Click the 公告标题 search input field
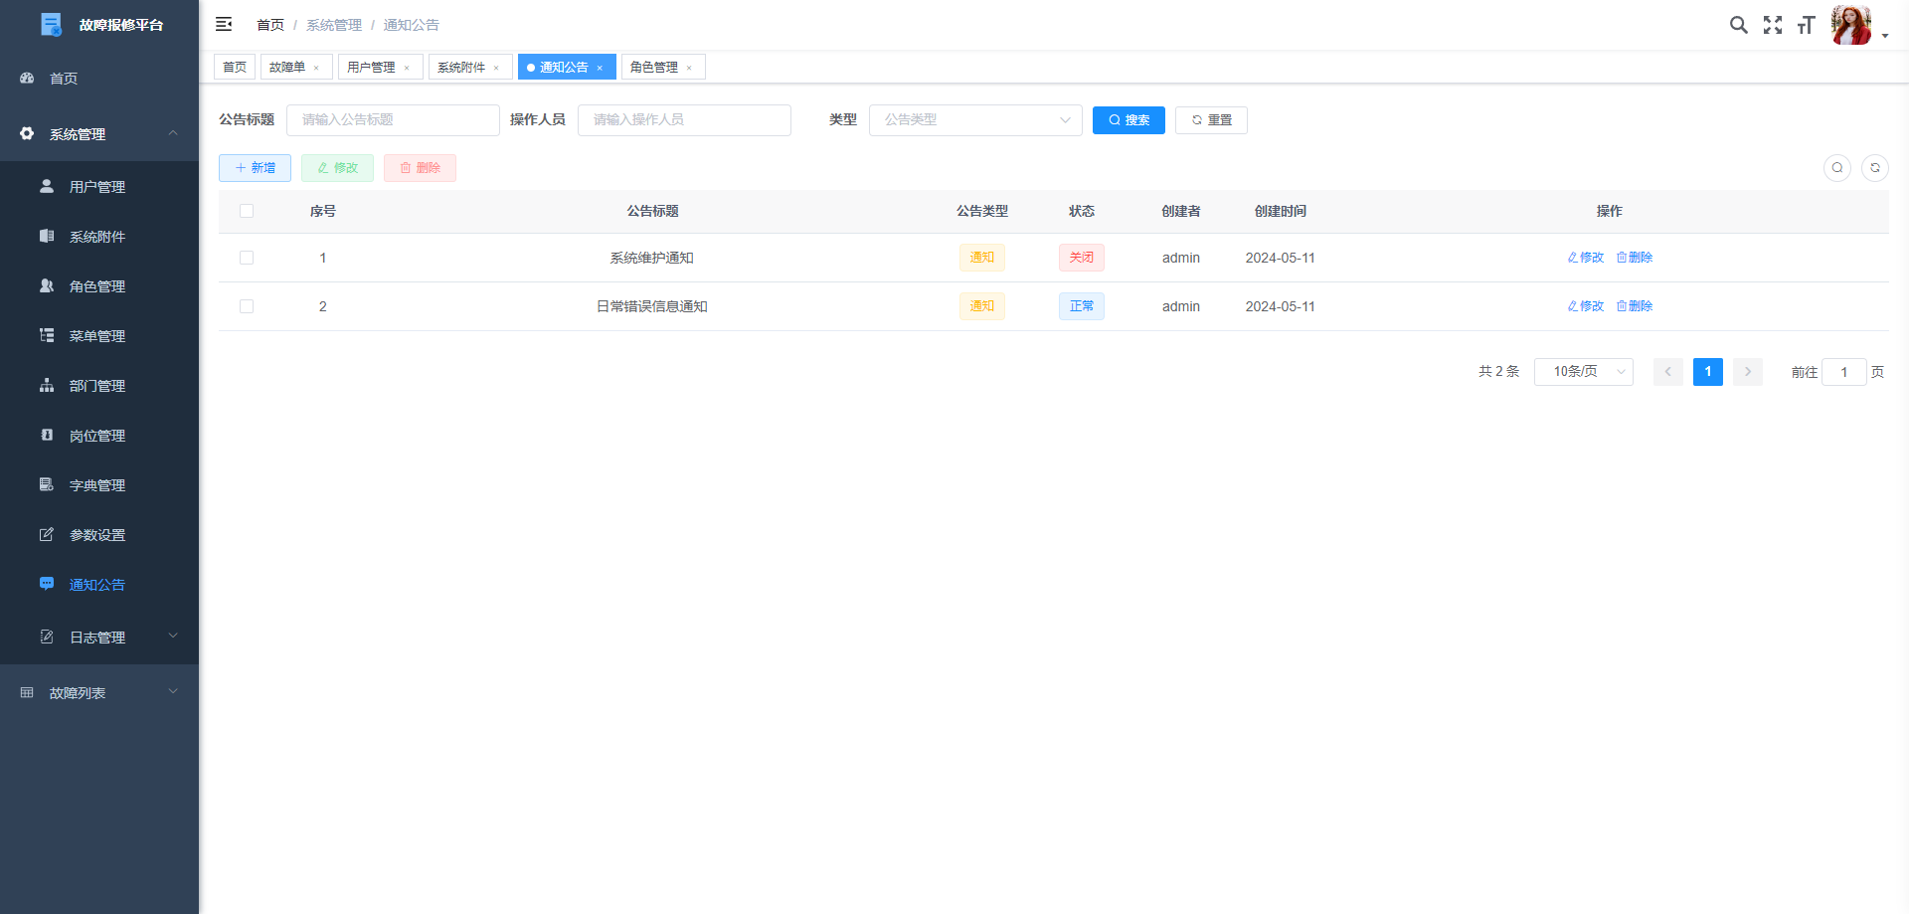1909x914 pixels. (x=393, y=120)
